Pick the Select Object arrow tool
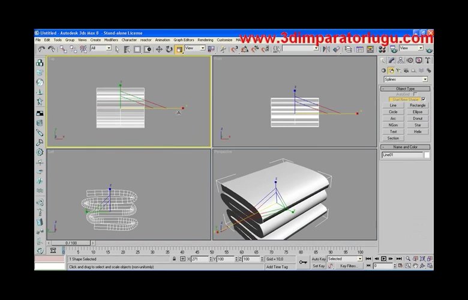Screen dimensions: 468x300 click(x=117, y=49)
